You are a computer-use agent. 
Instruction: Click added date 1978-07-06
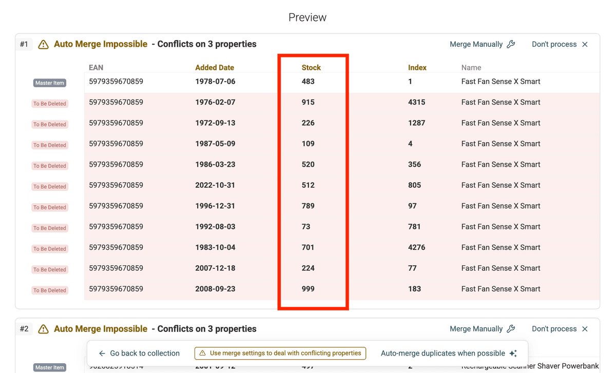pyautogui.click(x=215, y=82)
